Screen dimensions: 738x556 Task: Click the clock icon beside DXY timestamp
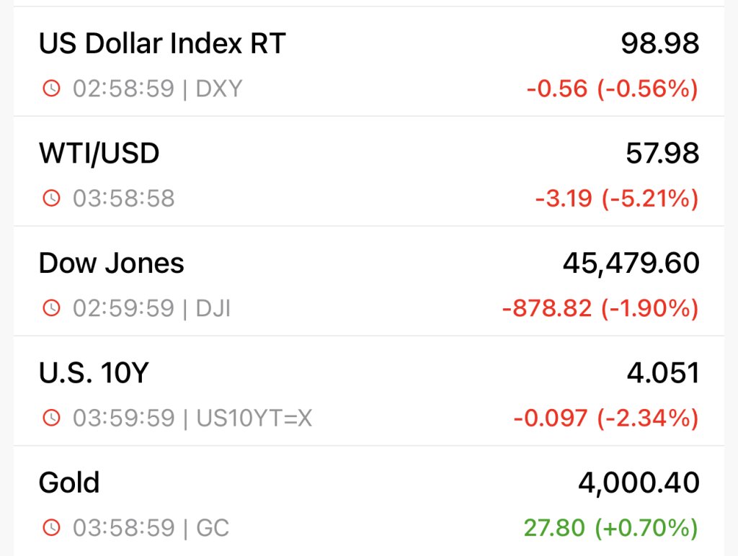point(51,89)
